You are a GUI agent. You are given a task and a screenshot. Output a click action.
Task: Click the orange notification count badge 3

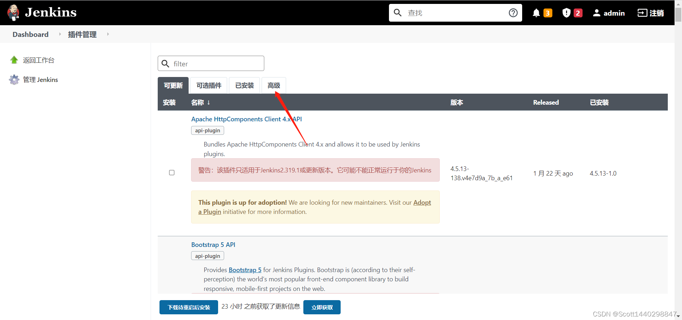click(548, 13)
